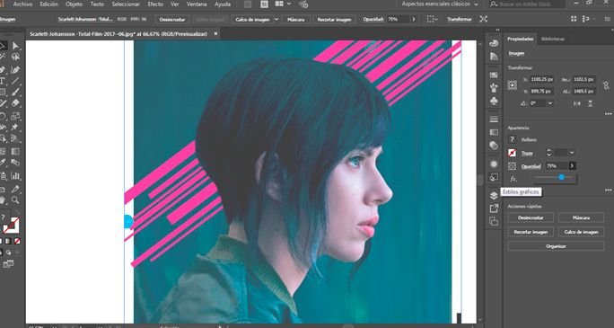Screen dimensions: 614x328
Task: Click Calco de imagen in Acciones rápidas
Action: (581, 232)
